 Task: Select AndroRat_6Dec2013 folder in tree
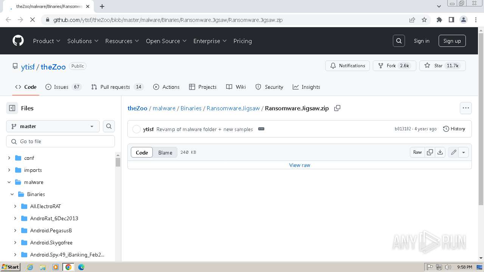54,218
